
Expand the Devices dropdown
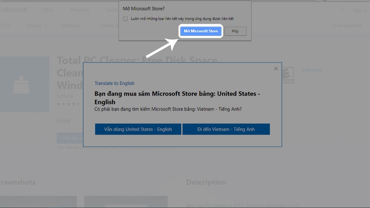coord(36,25)
